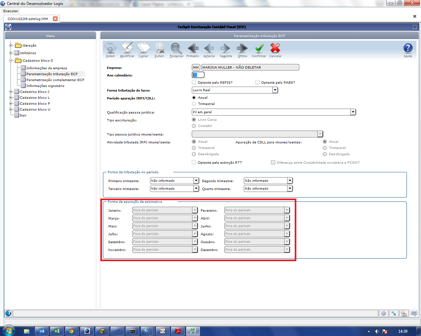The image size is (421, 336).
Task: Open Outlook from the taskbar
Action: tap(42, 331)
